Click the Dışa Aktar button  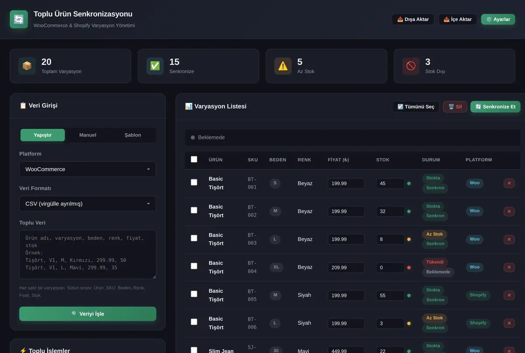413,19
